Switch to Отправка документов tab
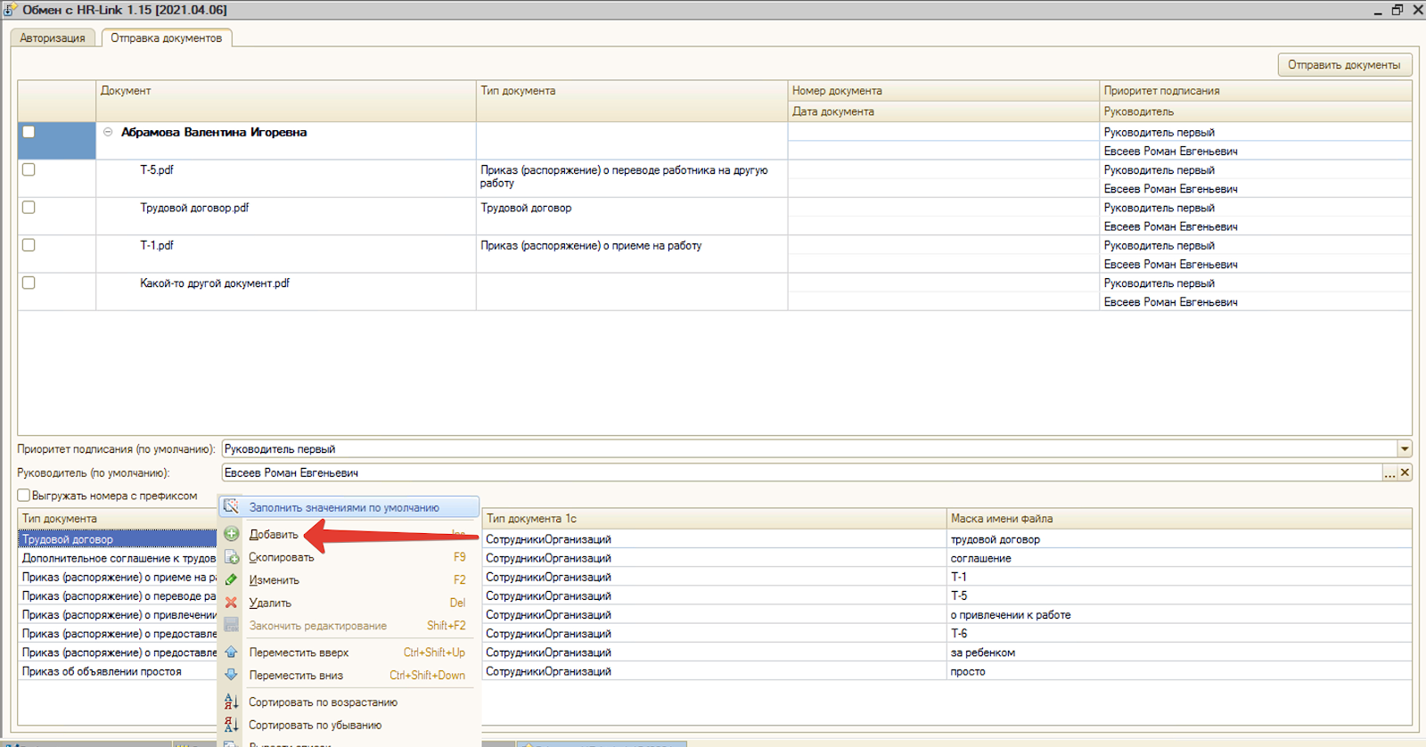Image resolution: width=1426 pixels, height=747 pixels. [x=167, y=38]
